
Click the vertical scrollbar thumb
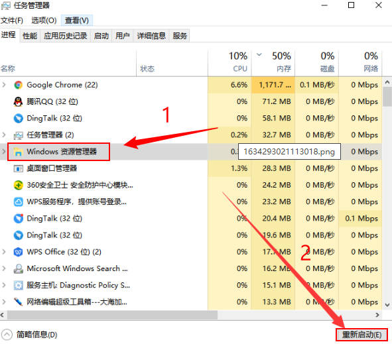(x=387, y=96)
